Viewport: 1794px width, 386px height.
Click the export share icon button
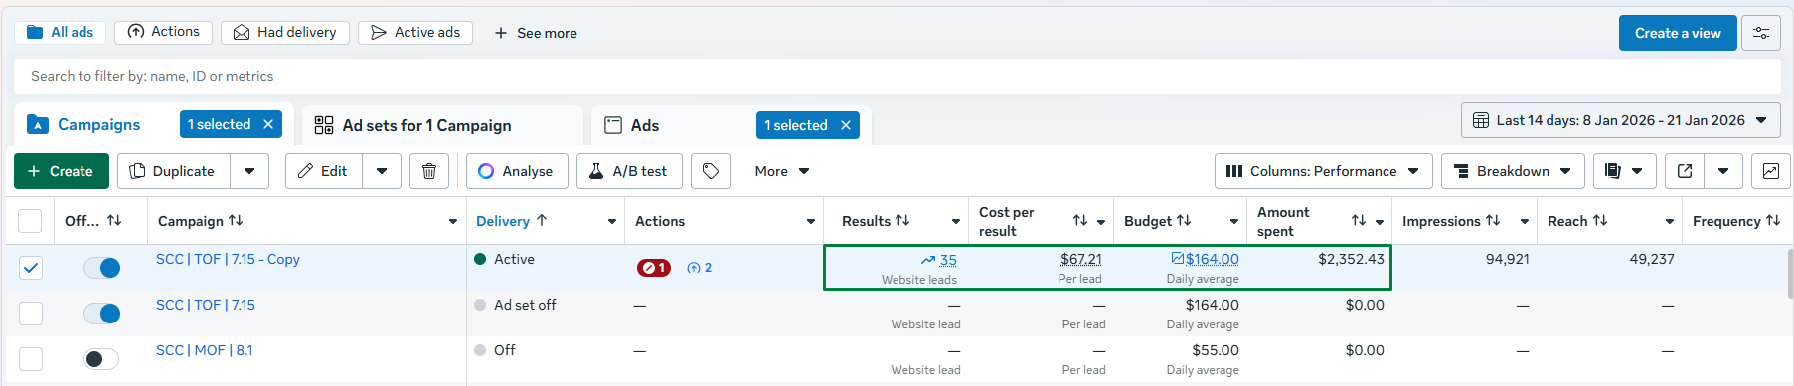(x=1685, y=171)
